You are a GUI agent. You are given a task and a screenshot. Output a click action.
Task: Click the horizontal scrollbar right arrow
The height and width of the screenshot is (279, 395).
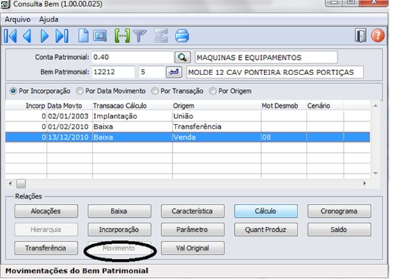point(364,184)
